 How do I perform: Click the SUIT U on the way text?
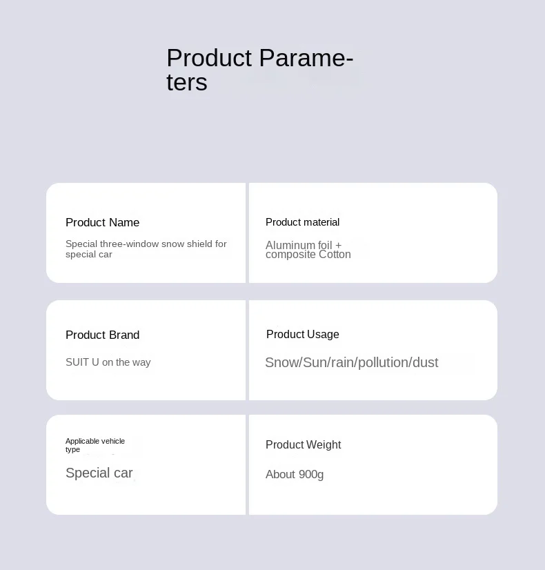108,362
